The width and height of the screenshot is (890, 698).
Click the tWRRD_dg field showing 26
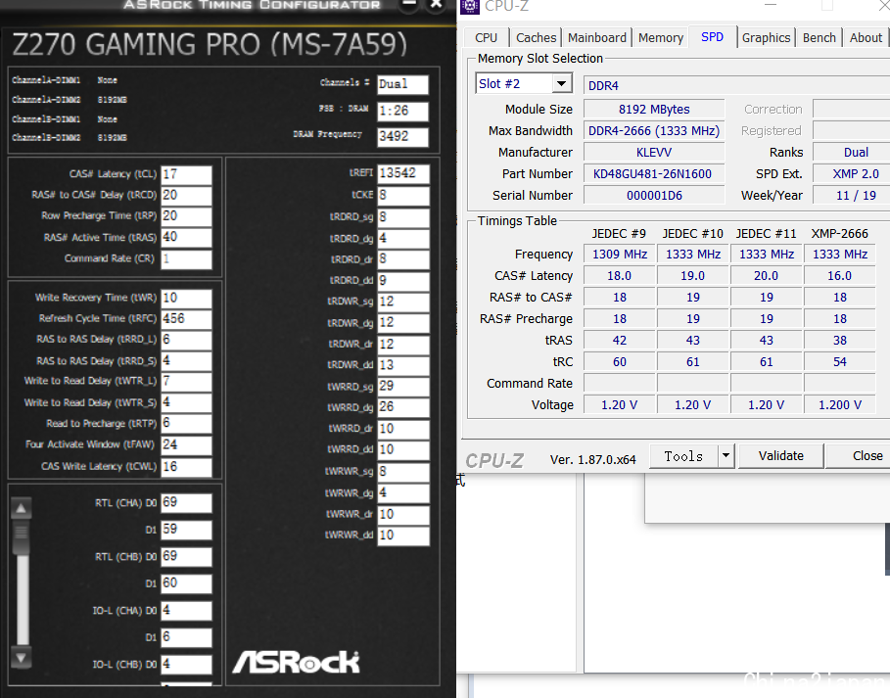[403, 407]
